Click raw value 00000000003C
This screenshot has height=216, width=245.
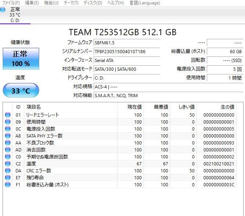(x=219, y=185)
